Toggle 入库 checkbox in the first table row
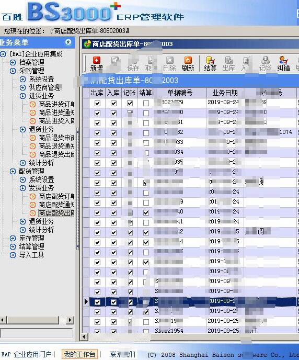 click(113, 103)
